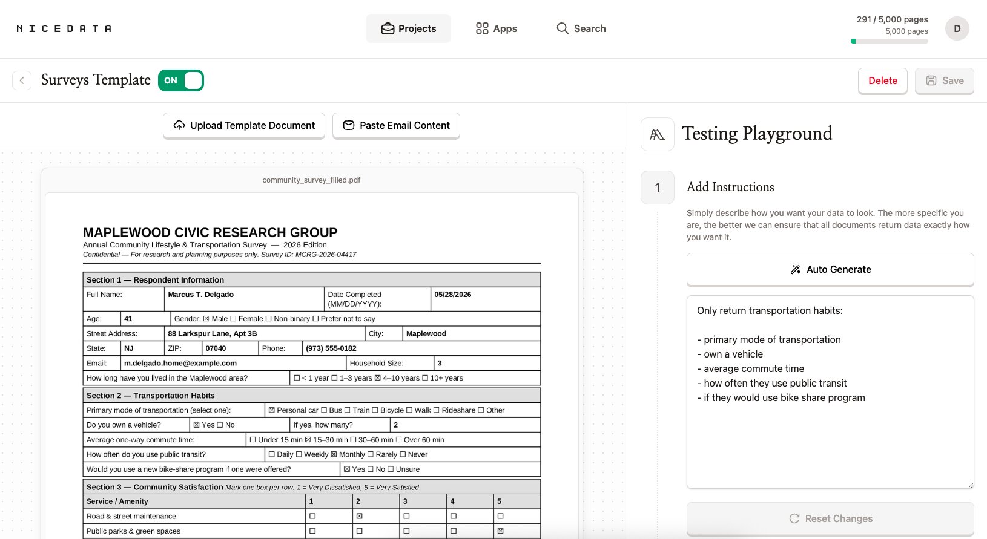Save the template
Viewport: 987px width, 539px height.
click(945, 80)
